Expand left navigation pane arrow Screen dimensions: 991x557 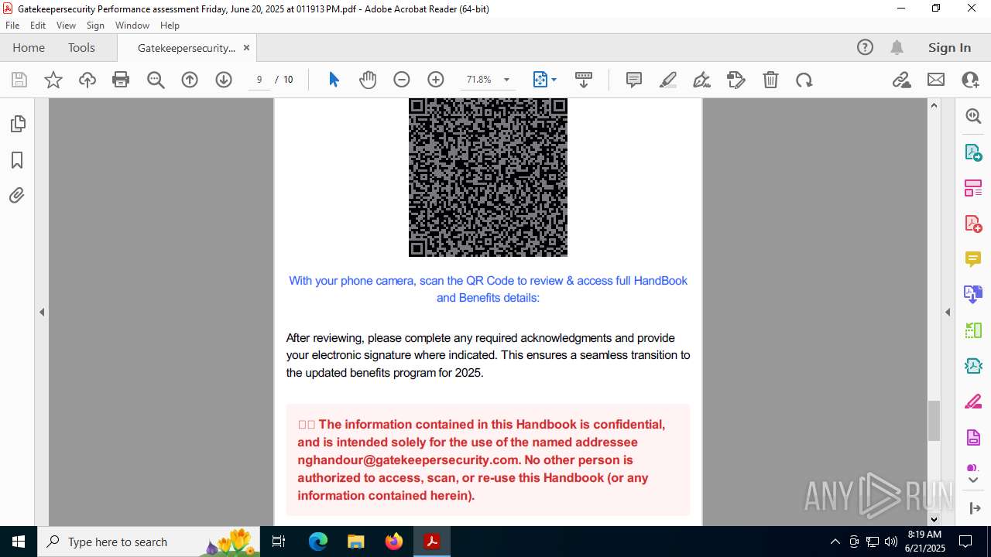tap(42, 313)
